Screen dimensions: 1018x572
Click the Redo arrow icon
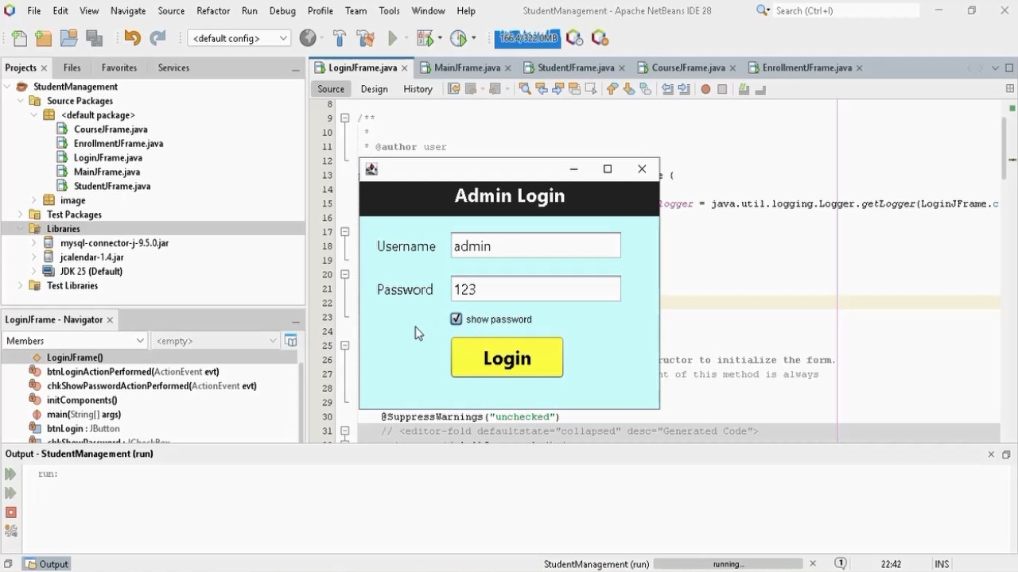[x=157, y=38]
